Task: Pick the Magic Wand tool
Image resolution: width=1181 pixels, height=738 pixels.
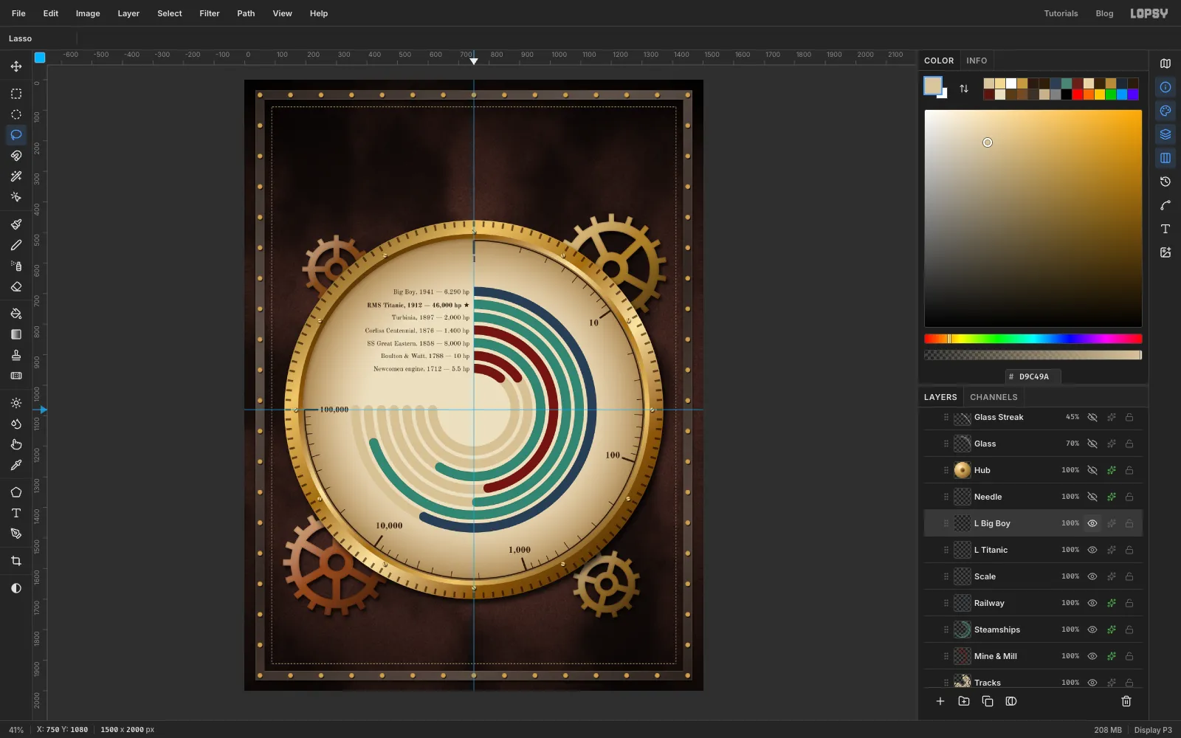Action: pyautogui.click(x=16, y=176)
